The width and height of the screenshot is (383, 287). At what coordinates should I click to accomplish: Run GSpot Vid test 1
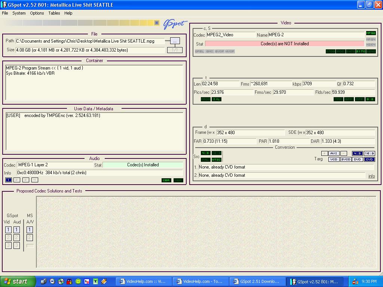(8, 230)
